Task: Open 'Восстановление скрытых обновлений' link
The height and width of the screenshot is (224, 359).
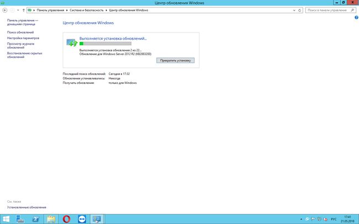Action: pyautogui.click(x=24, y=55)
